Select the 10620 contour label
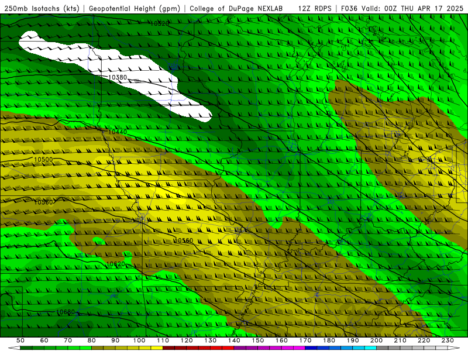Screen dimensions: 468x351 click(115, 264)
